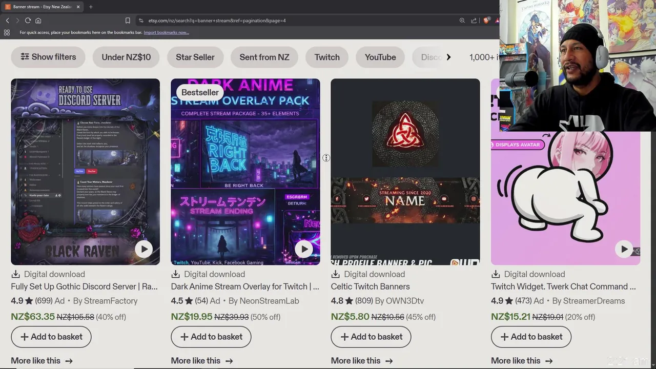Enable the Under NZ$10 filter chip
The height and width of the screenshot is (369, 656).
pos(126,57)
